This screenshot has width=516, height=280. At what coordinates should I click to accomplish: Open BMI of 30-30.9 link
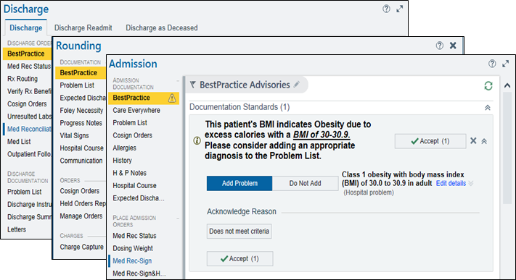pos(322,135)
